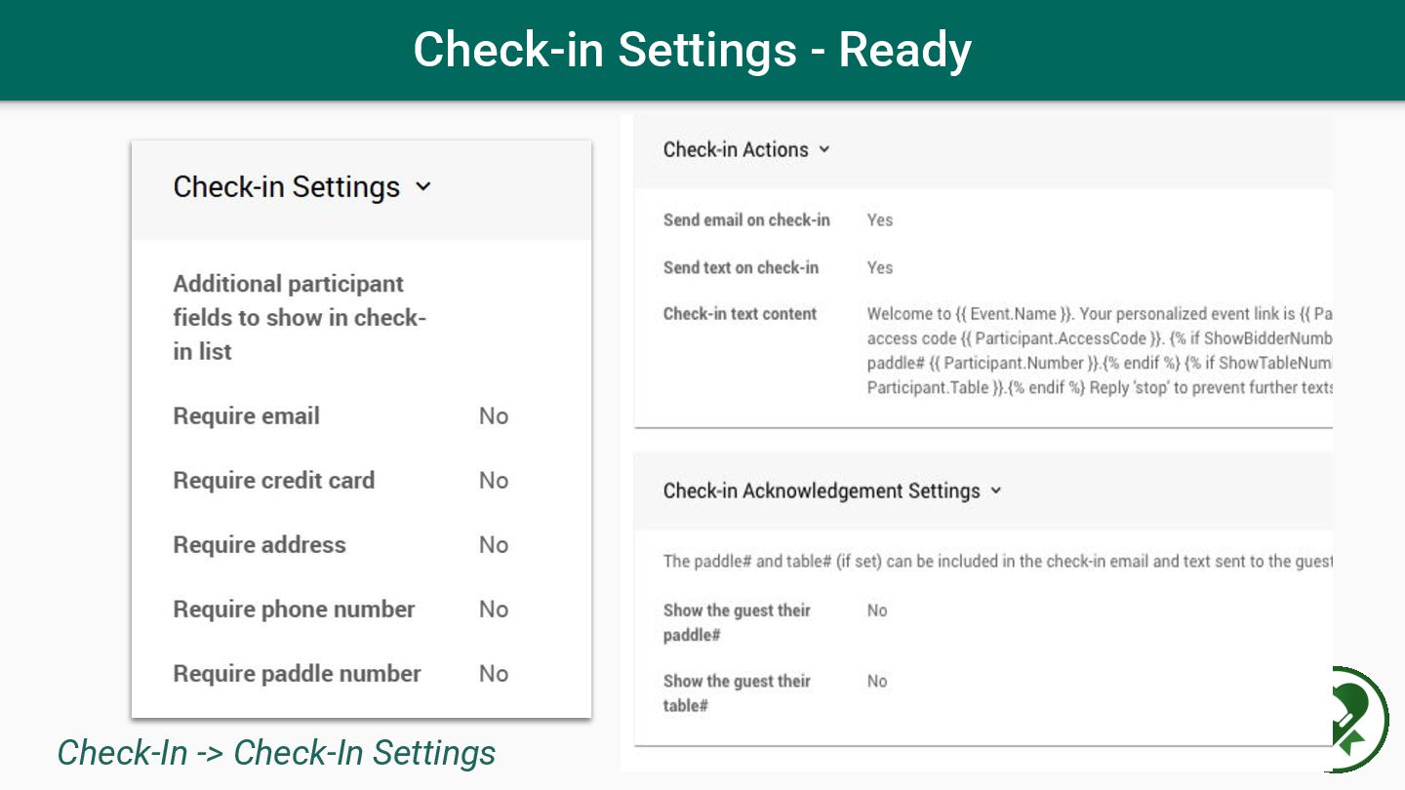Select 'Additional participant fields to show' label
This screenshot has height=790, width=1405.
click(300, 318)
